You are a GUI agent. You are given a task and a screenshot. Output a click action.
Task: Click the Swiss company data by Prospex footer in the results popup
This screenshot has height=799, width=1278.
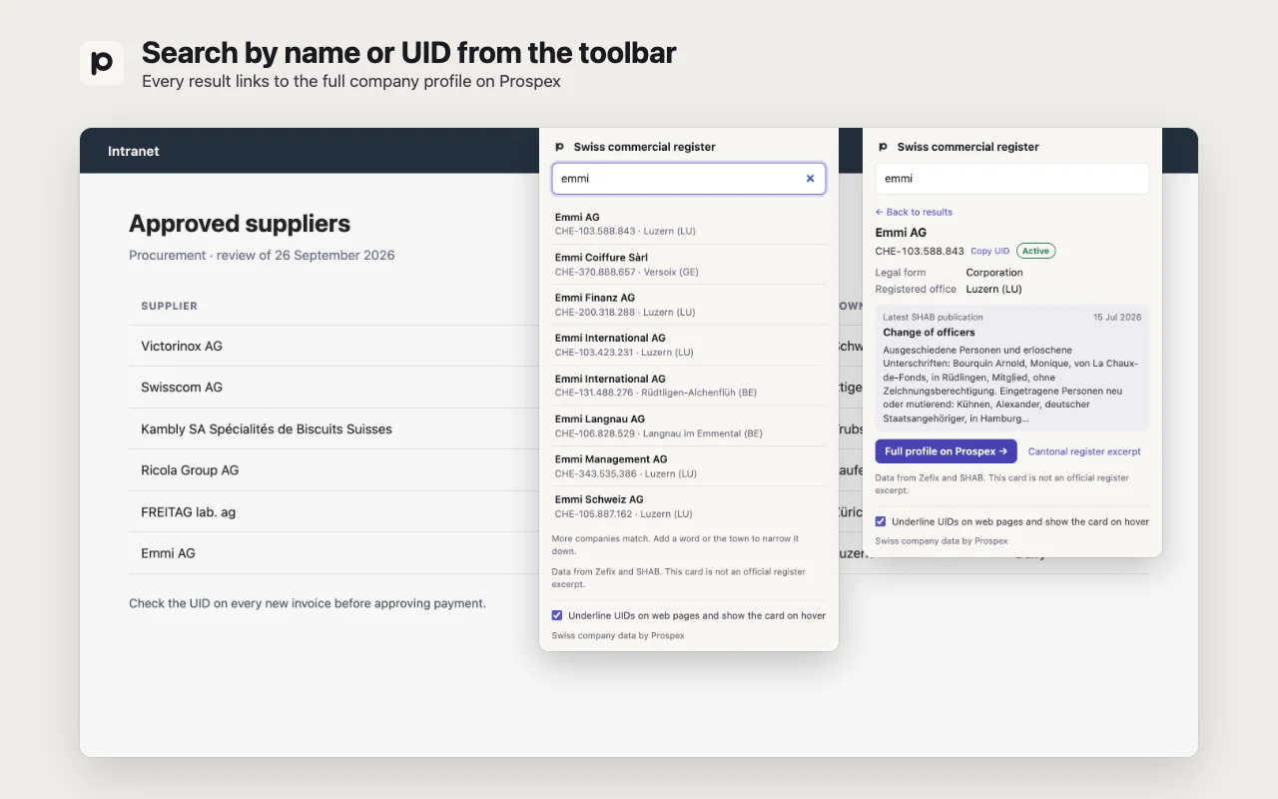pyautogui.click(x=618, y=635)
